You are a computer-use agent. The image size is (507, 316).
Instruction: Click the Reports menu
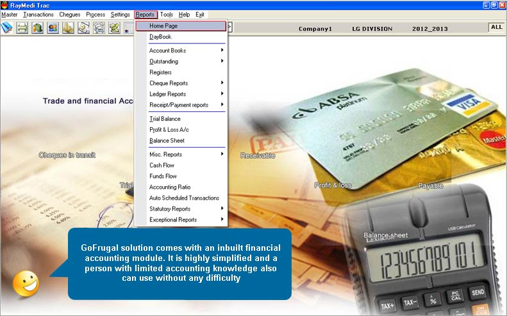(x=145, y=15)
